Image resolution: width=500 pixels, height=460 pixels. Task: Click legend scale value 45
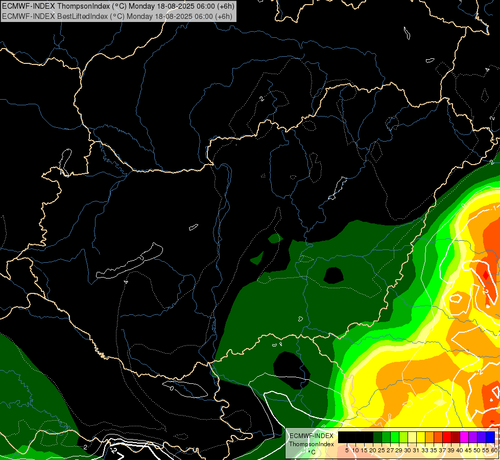coord(468,450)
